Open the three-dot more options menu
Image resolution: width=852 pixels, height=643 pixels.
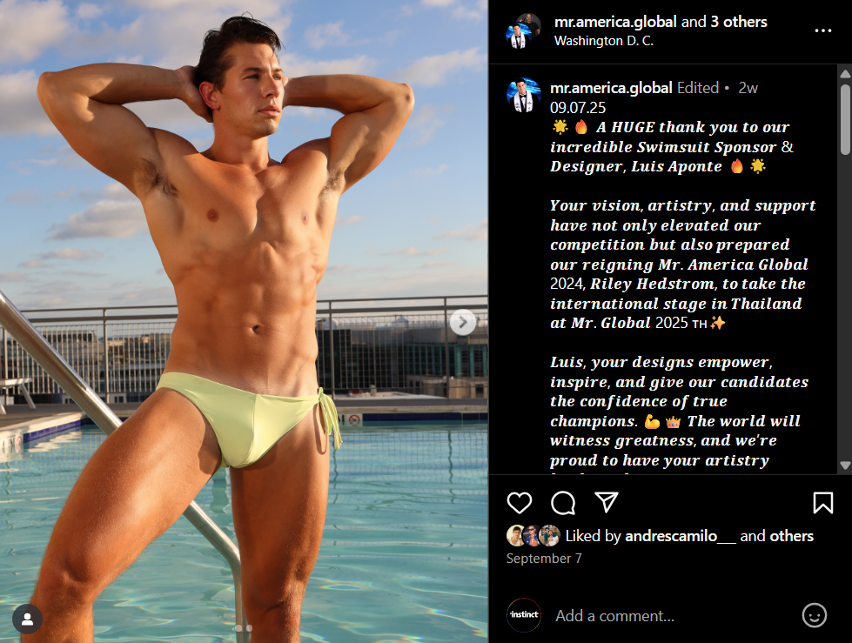click(822, 31)
